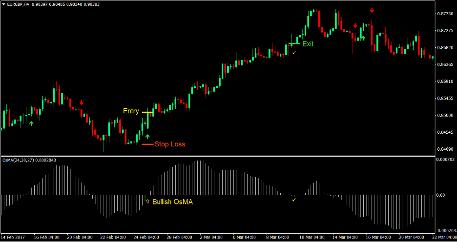Click the 0.87730 price on the scale
Image resolution: width=457 pixels, height=242 pixels.
point(445,14)
